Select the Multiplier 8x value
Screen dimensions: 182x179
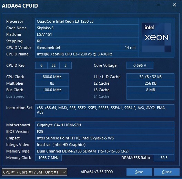pos(52,83)
